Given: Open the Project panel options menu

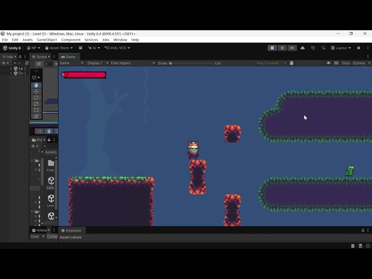Looking at the screenshot, I should (54, 139).
